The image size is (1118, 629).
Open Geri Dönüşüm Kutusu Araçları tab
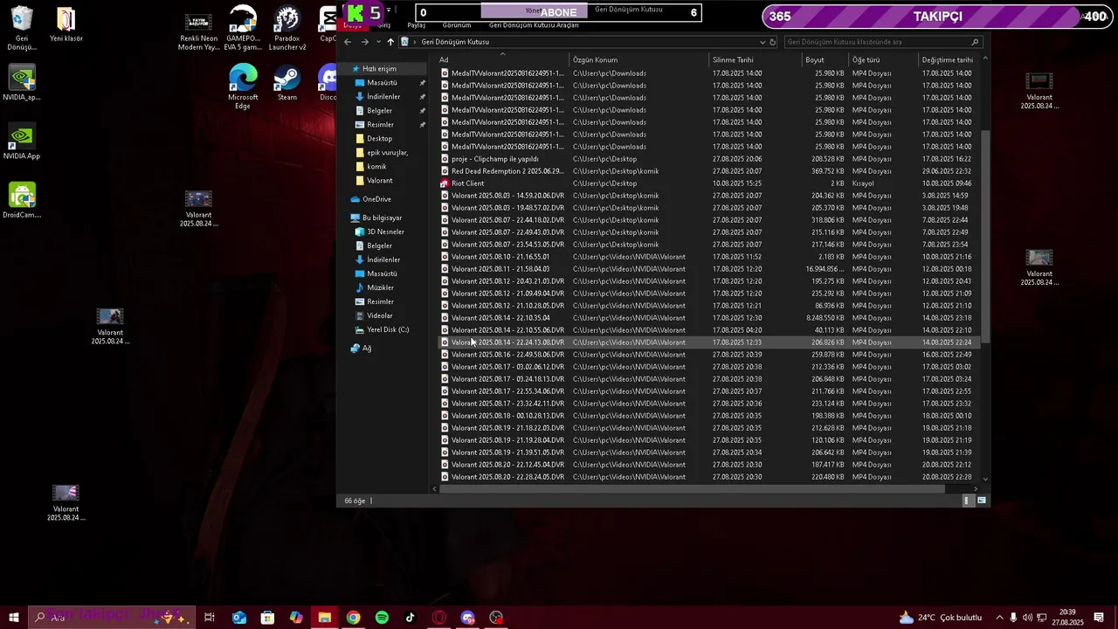click(534, 25)
